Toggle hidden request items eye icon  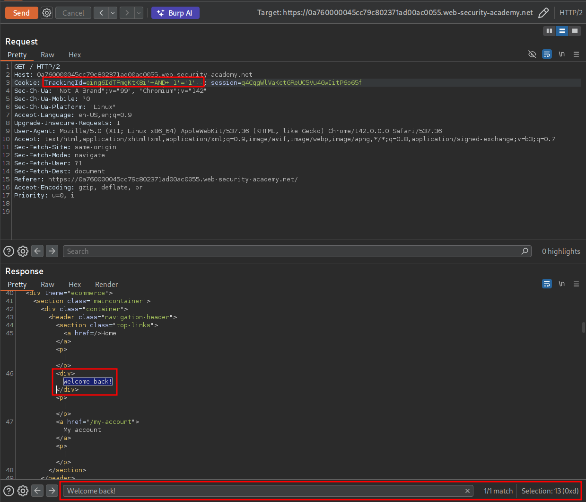[x=532, y=54]
